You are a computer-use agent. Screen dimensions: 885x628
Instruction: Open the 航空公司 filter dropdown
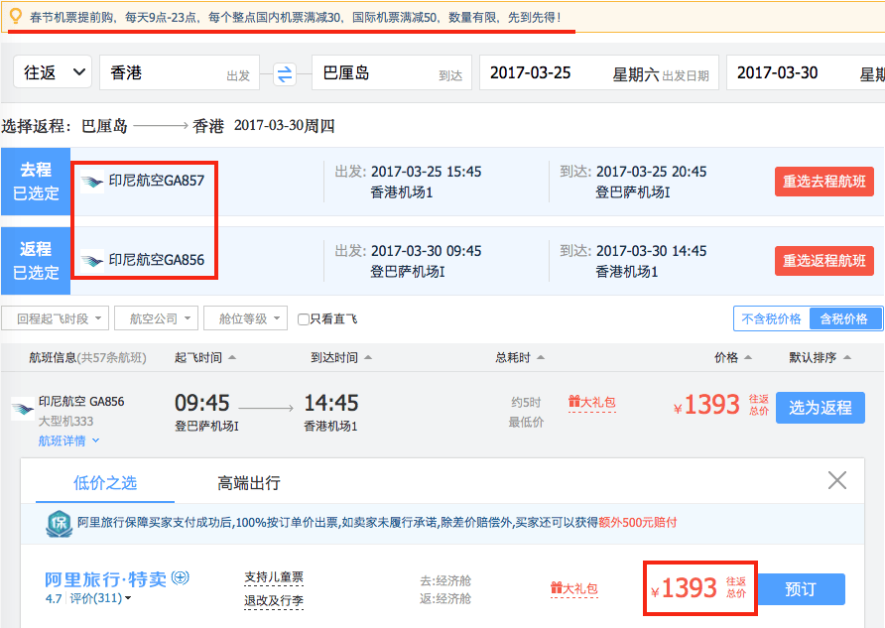(x=157, y=318)
